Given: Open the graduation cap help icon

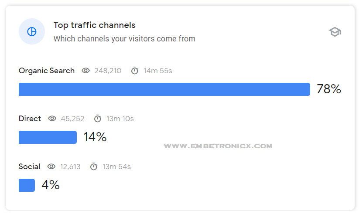Looking at the screenshot, I should pyautogui.click(x=335, y=32).
